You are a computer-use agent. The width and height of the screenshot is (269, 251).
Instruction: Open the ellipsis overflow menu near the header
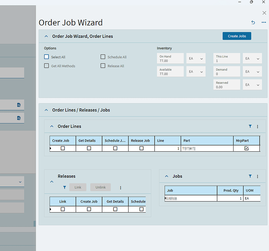pos(264,22)
